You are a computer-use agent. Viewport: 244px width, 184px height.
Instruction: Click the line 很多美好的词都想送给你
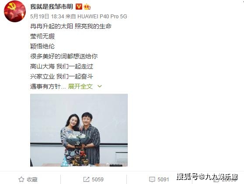click(x=64, y=56)
